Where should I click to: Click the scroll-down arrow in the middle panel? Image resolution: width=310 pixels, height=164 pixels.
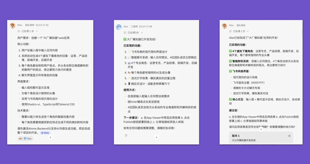(156, 137)
